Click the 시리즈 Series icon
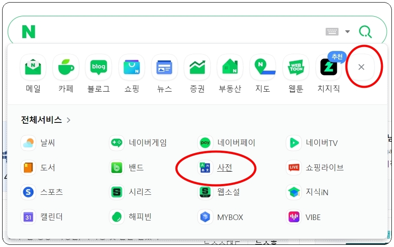 tap(117, 192)
